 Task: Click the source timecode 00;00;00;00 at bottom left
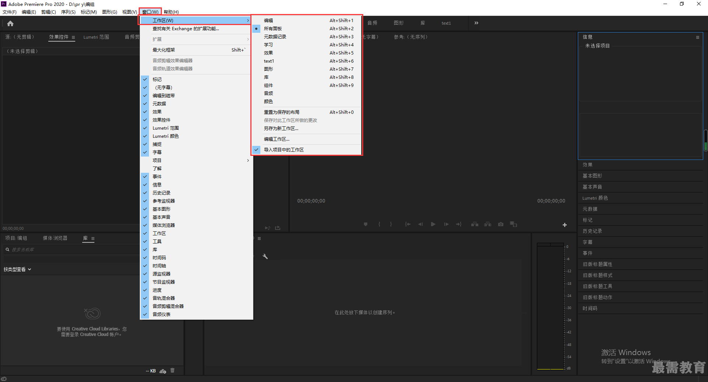[x=13, y=228]
